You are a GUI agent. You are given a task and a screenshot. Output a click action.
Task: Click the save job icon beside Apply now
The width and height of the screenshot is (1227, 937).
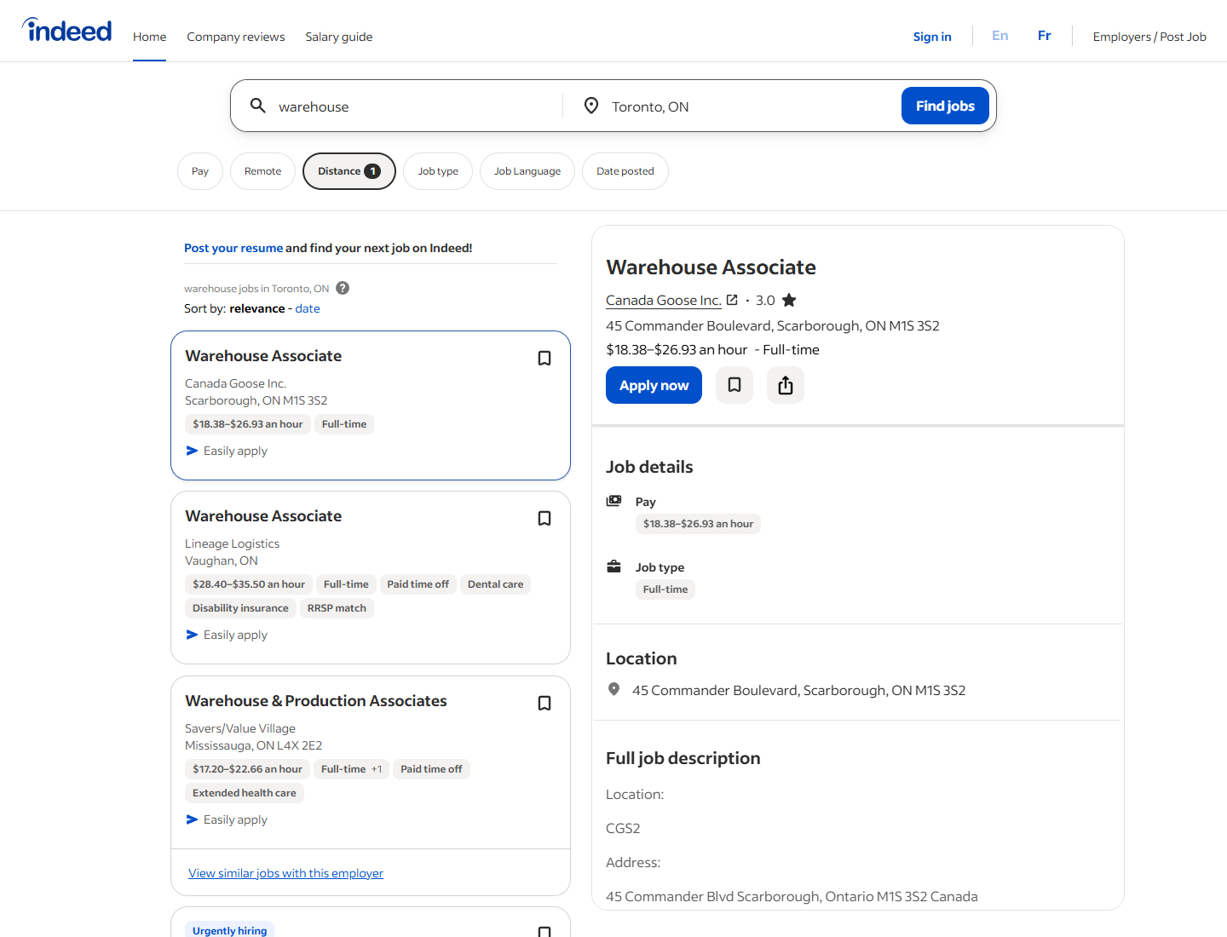coord(734,385)
